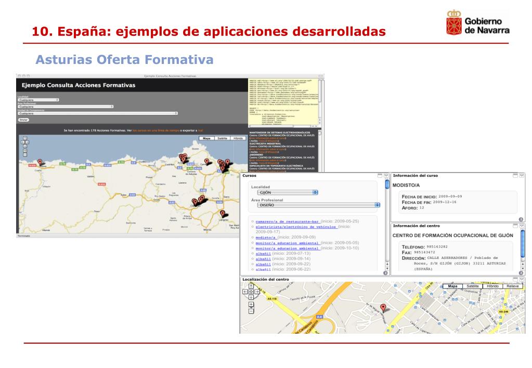Open monitor/a educacion ambiental 2009-05-05 link

click(288, 243)
